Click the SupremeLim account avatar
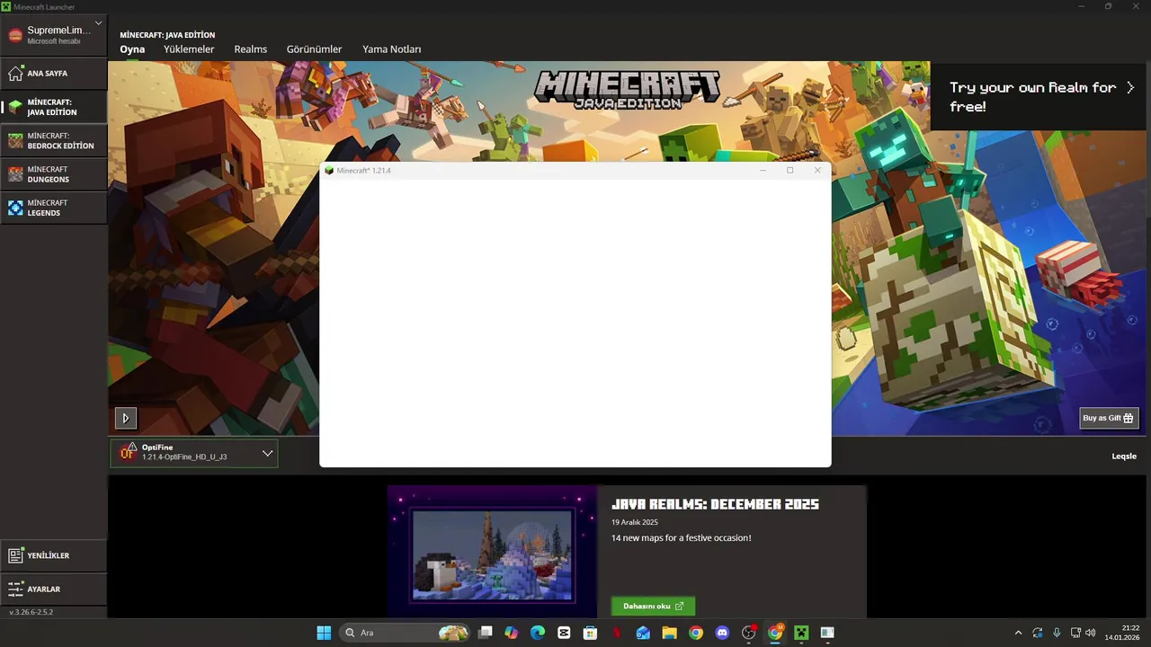The image size is (1151, 647). pyautogui.click(x=15, y=35)
